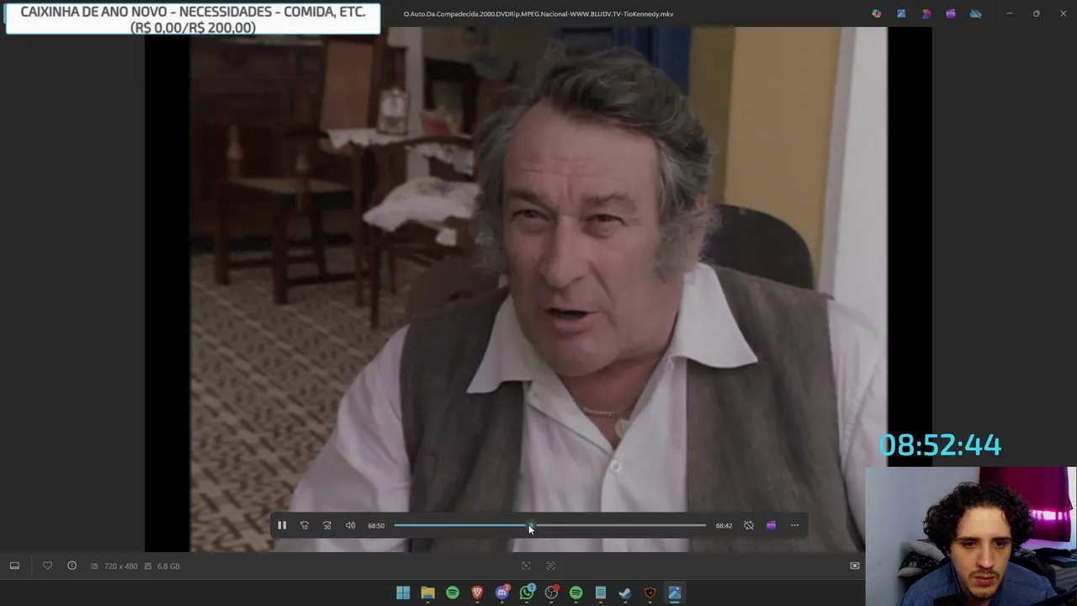This screenshot has height=606, width=1077.
Task: Open the Brave browser taskbar icon
Action: [x=477, y=593]
